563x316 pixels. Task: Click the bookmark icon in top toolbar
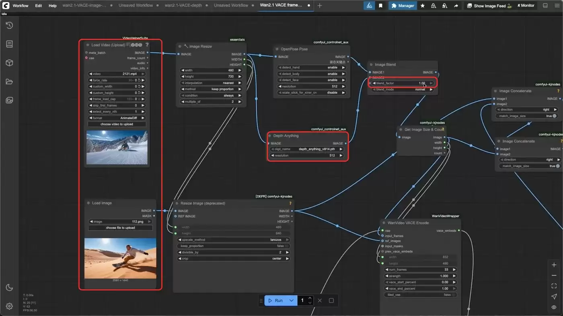click(x=380, y=6)
